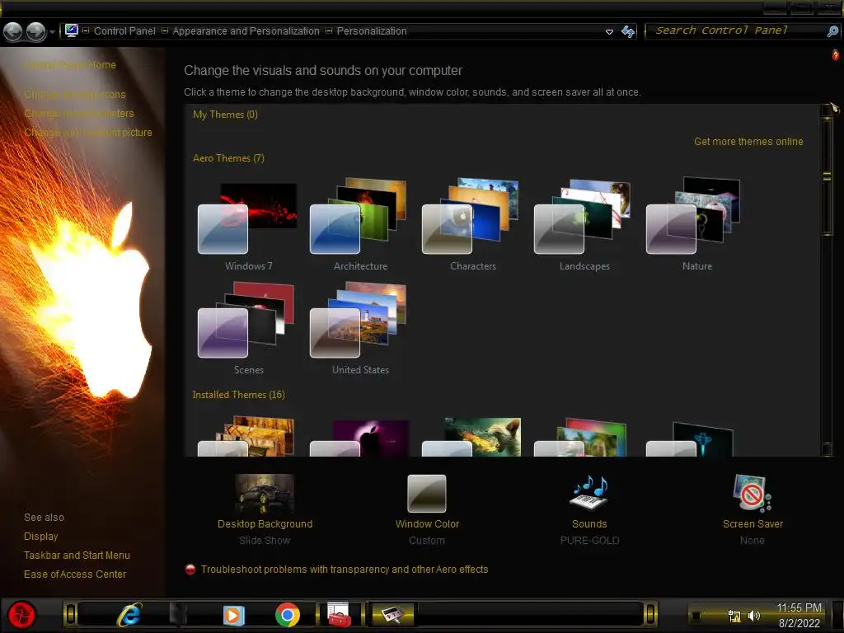Open Desktop Background settings icon
The height and width of the screenshot is (633, 844).
point(265,494)
